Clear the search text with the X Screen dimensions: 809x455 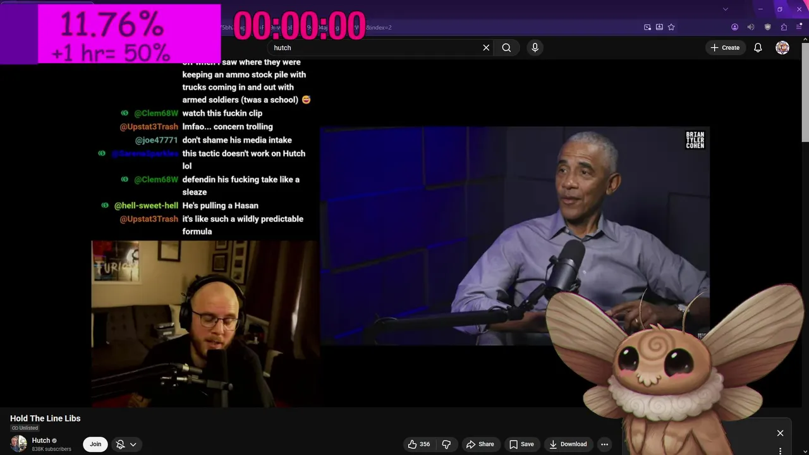(x=486, y=47)
